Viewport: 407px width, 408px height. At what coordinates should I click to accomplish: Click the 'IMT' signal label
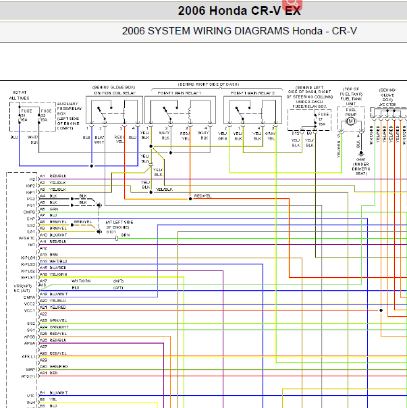click(32, 245)
